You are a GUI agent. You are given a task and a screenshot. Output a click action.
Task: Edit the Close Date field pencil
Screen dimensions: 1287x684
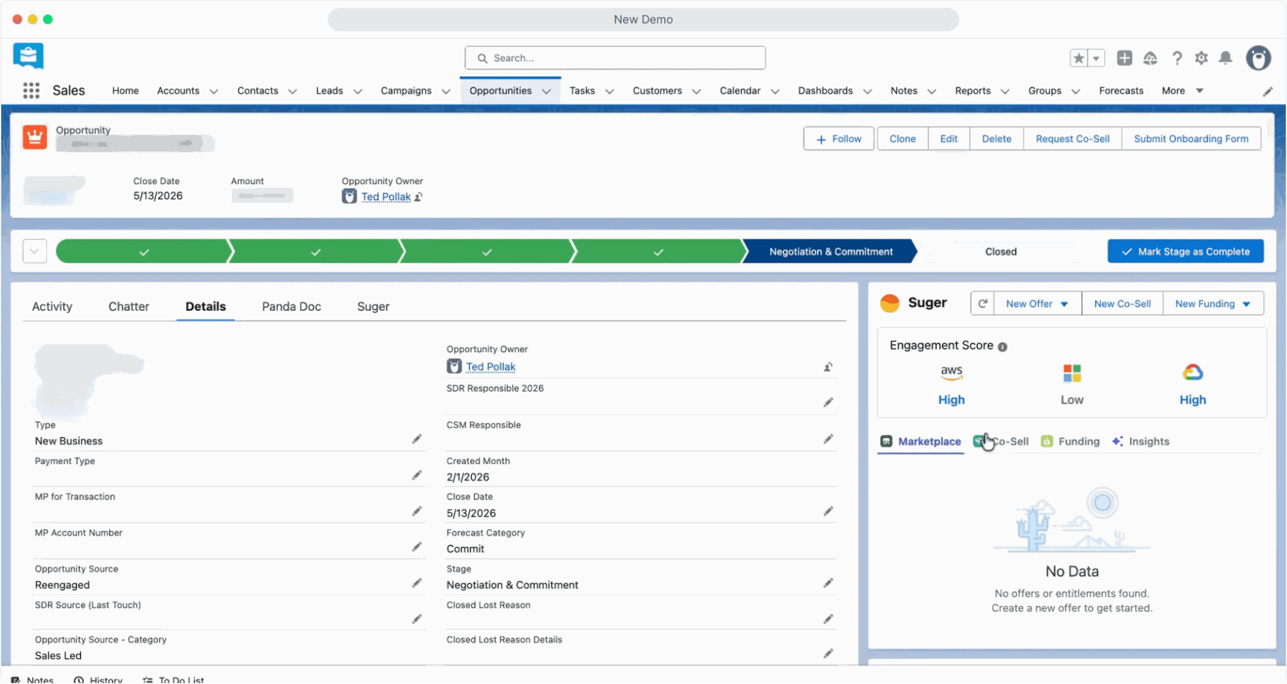828,512
